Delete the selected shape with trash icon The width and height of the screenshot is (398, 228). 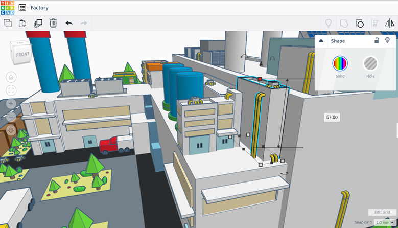[x=53, y=23]
